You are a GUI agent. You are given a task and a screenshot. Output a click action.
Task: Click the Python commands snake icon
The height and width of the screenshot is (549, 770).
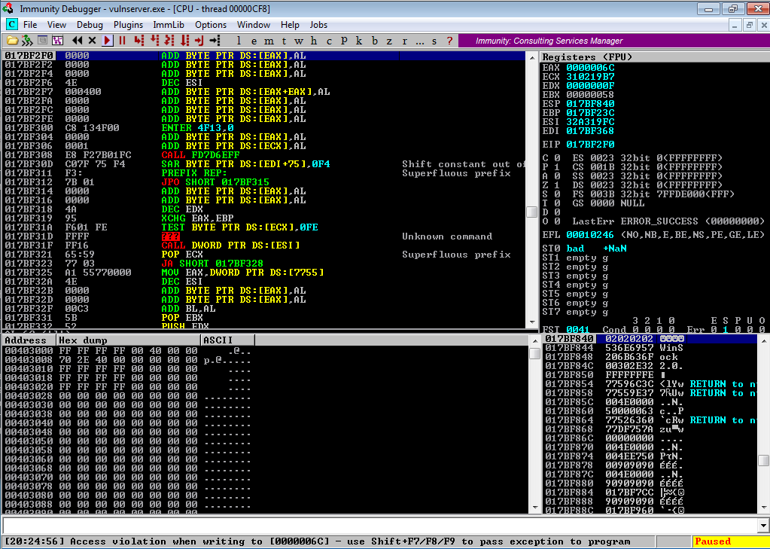coord(27,41)
